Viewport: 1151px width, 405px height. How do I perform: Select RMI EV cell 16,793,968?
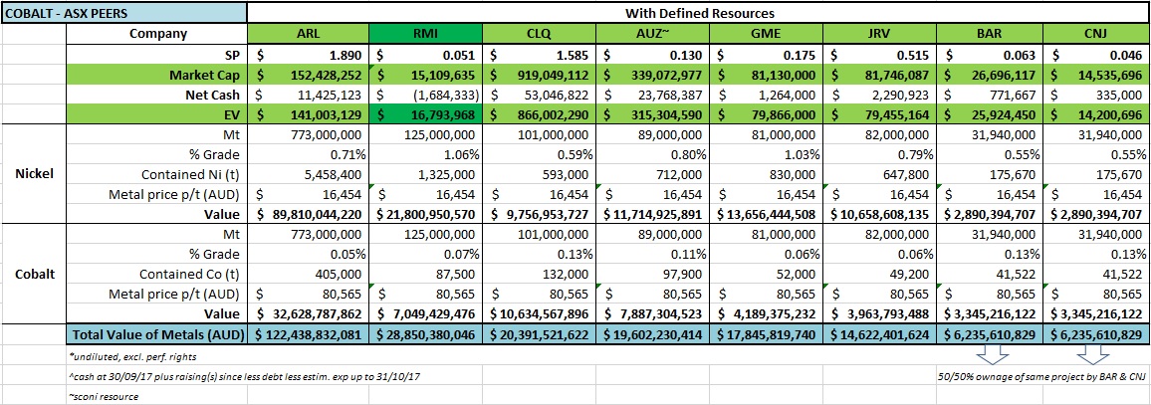427,114
